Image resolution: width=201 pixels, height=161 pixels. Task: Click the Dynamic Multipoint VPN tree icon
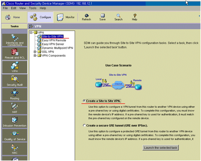coord(39,48)
